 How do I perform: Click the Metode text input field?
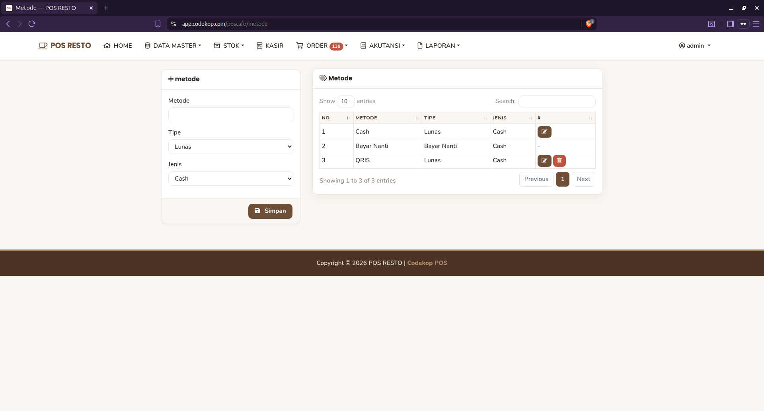231,115
